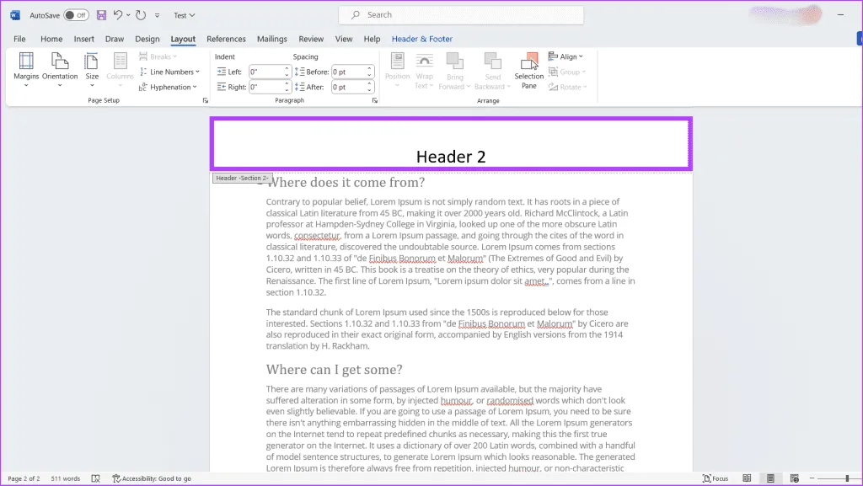The image size is (863, 486).
Task: Open the page Size menu
Action: [92, 67]
